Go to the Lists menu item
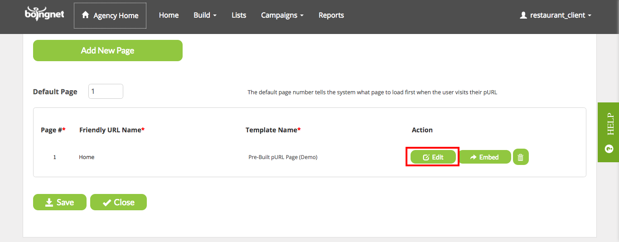 coord(239,15)
